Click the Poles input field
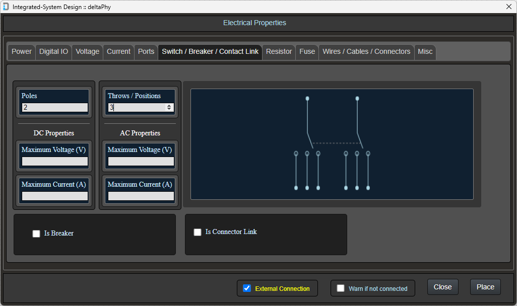The height and width of the screenshot is (306, 517). [x=54, y=108]
